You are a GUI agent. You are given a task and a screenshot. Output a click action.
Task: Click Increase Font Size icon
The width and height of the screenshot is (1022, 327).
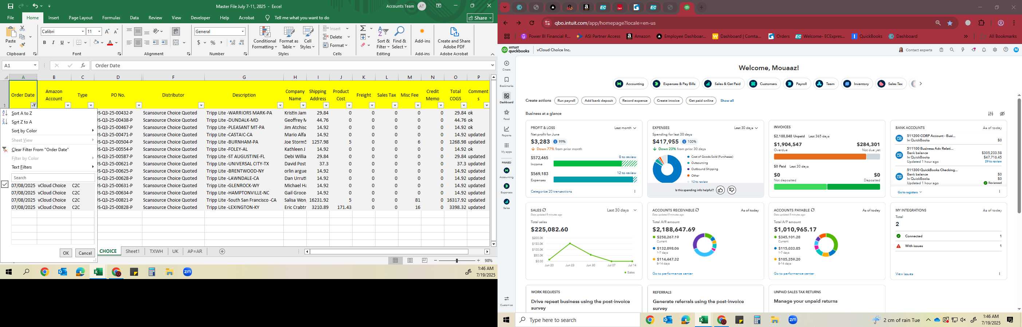[x=107, y=31]
